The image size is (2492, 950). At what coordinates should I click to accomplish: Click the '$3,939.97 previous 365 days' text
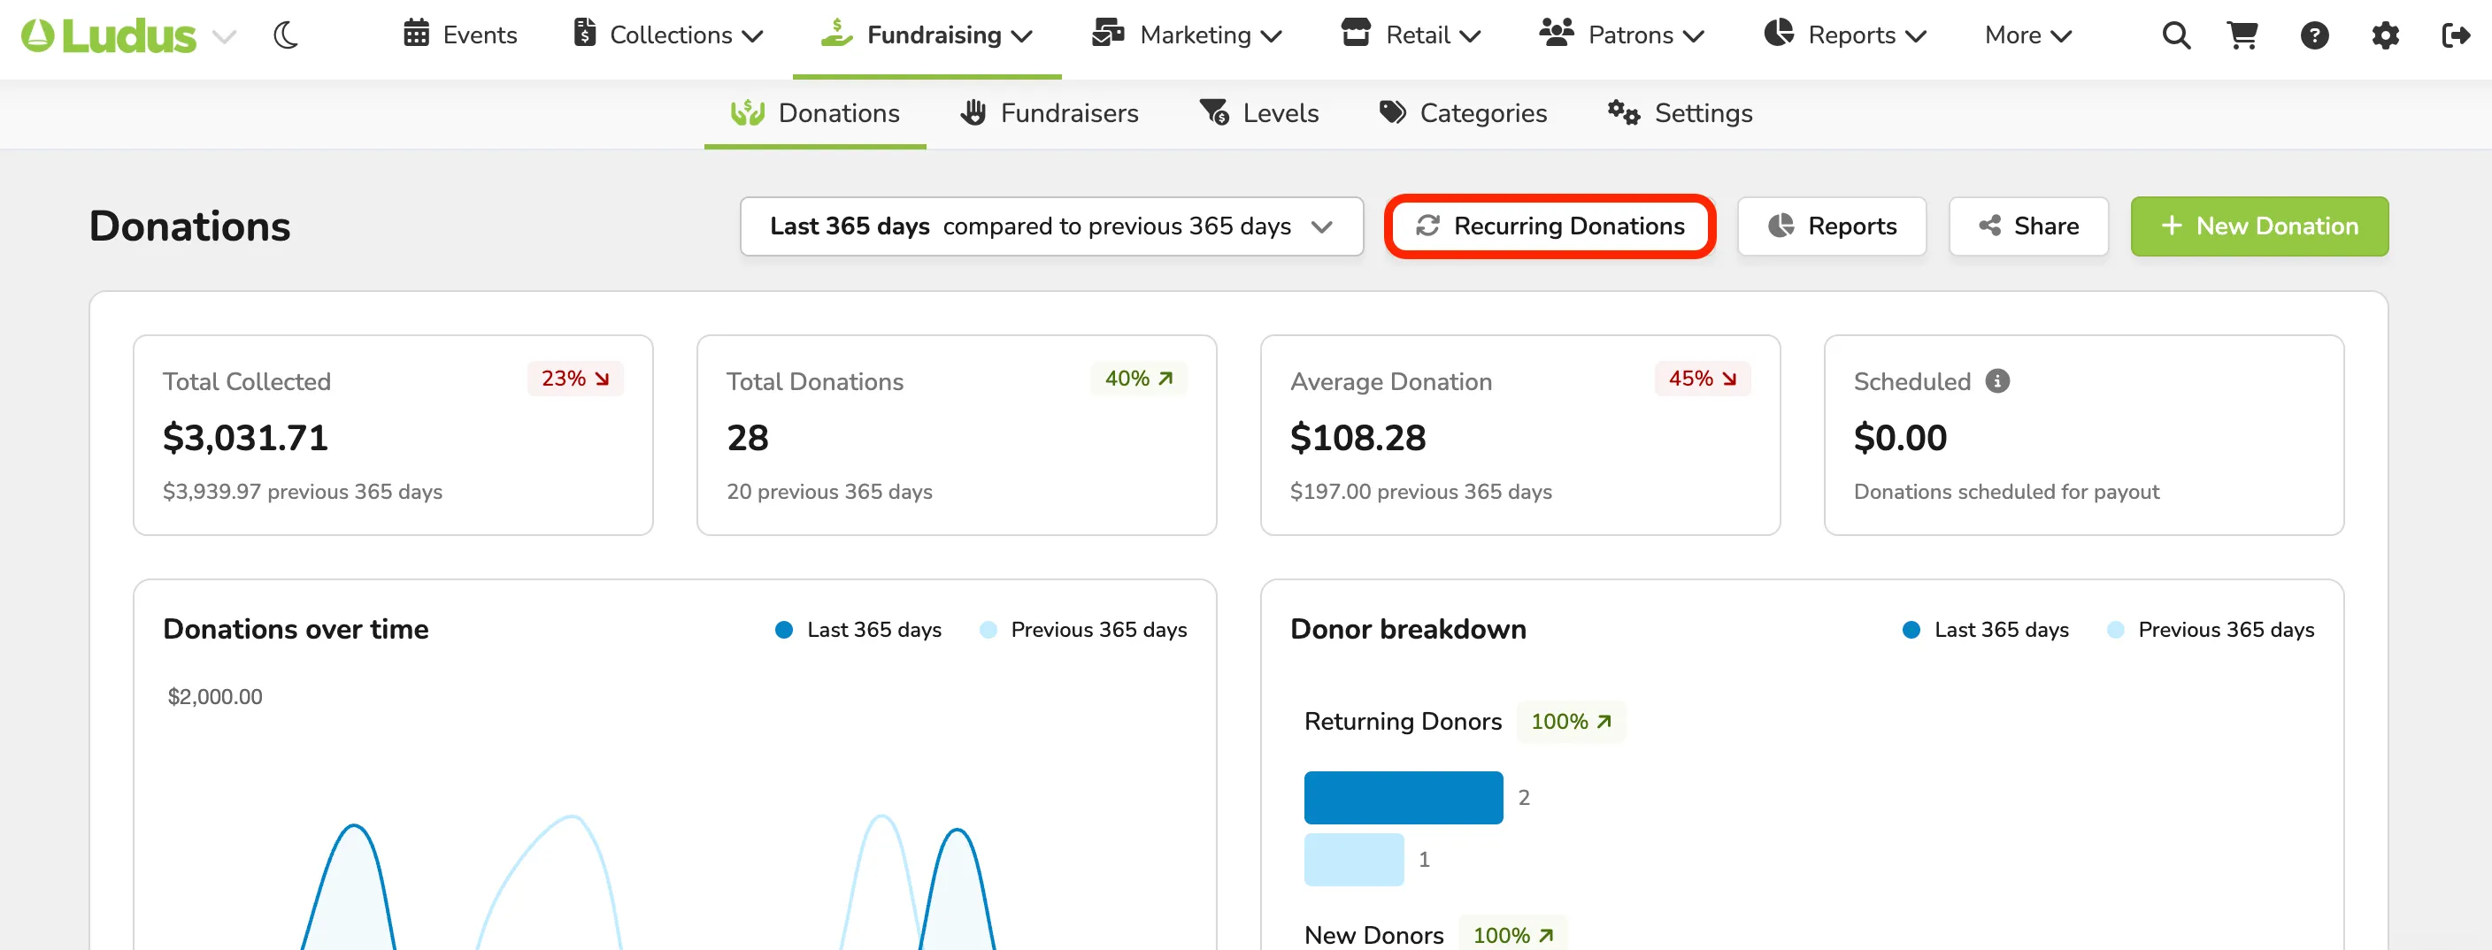coord(303,492)
